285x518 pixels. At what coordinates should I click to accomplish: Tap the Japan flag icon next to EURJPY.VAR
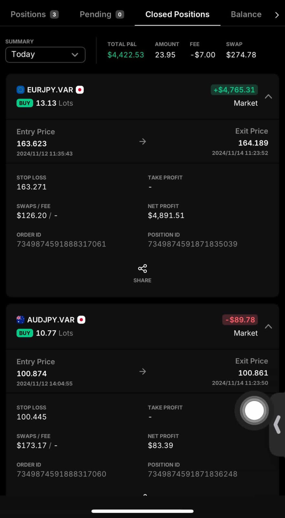(x=80, y=90)
